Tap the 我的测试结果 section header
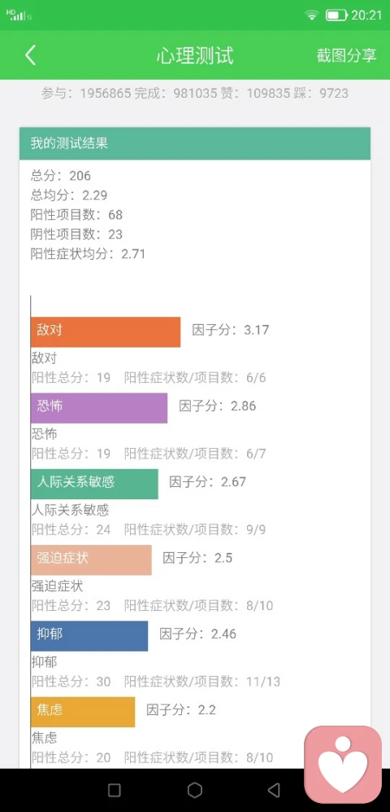 [x=195, y=143]
